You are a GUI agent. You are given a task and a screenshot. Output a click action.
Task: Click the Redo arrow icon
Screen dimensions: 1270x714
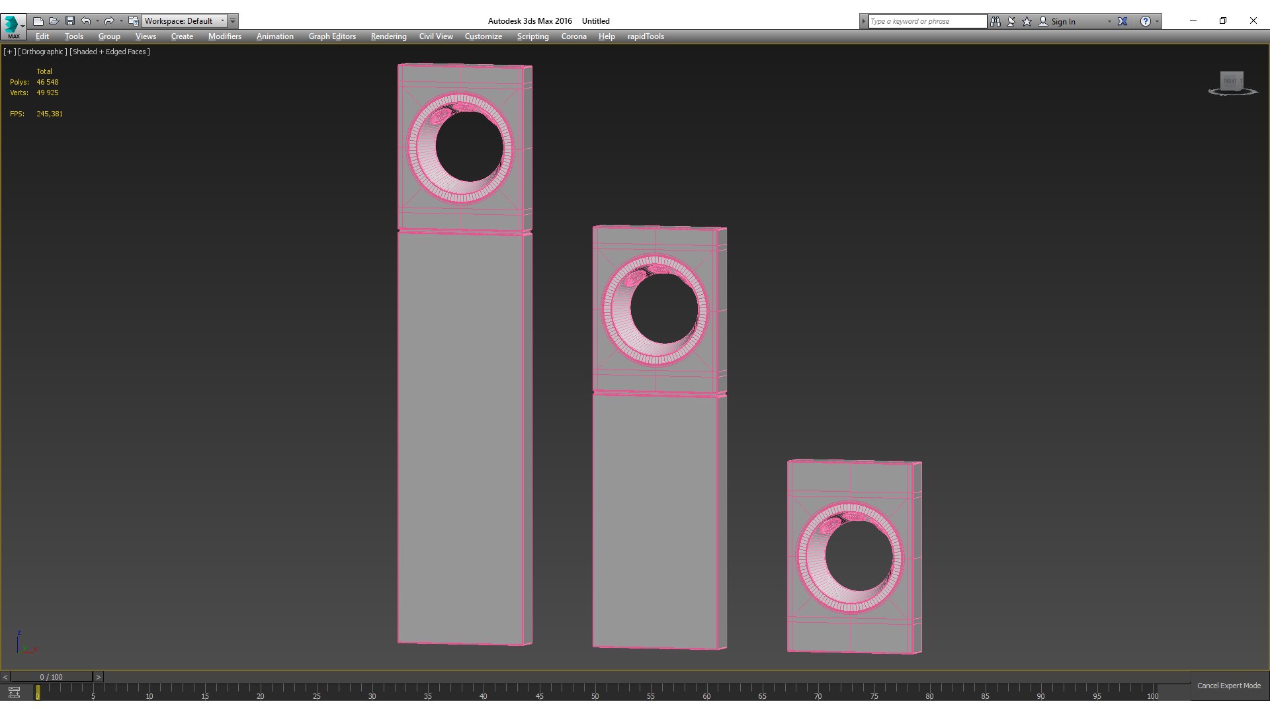point(109,21)
